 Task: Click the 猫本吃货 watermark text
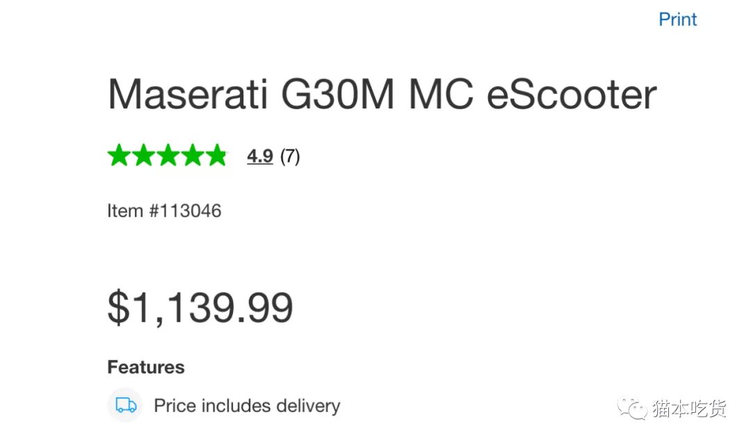coord(689,409)
